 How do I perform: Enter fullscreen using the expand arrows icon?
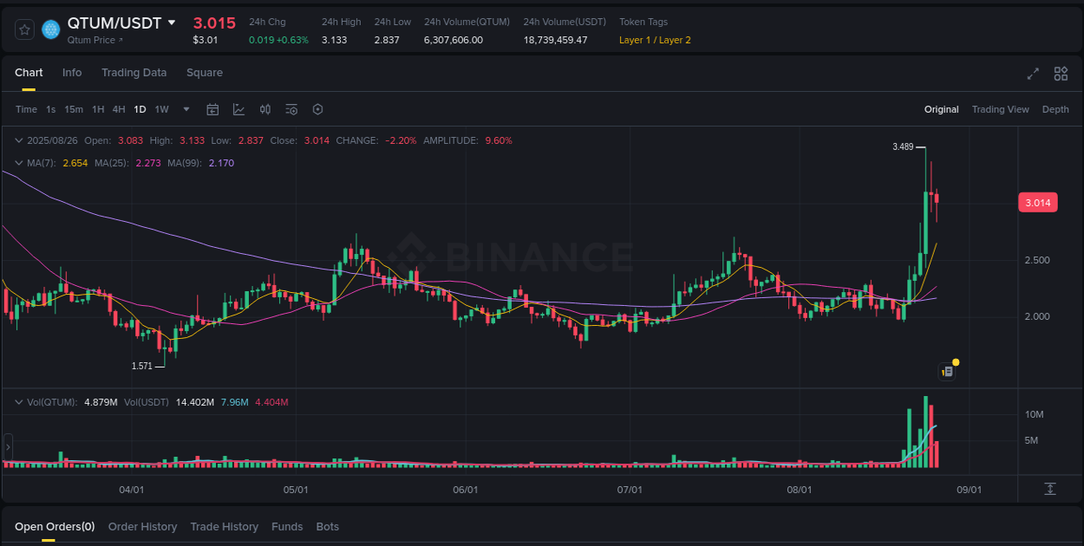(x=1032, y=75)
